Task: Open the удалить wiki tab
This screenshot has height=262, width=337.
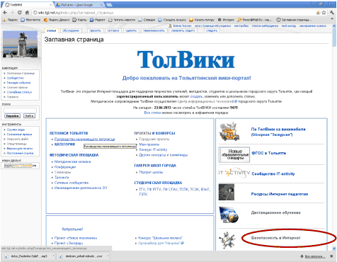Action: 131,30
